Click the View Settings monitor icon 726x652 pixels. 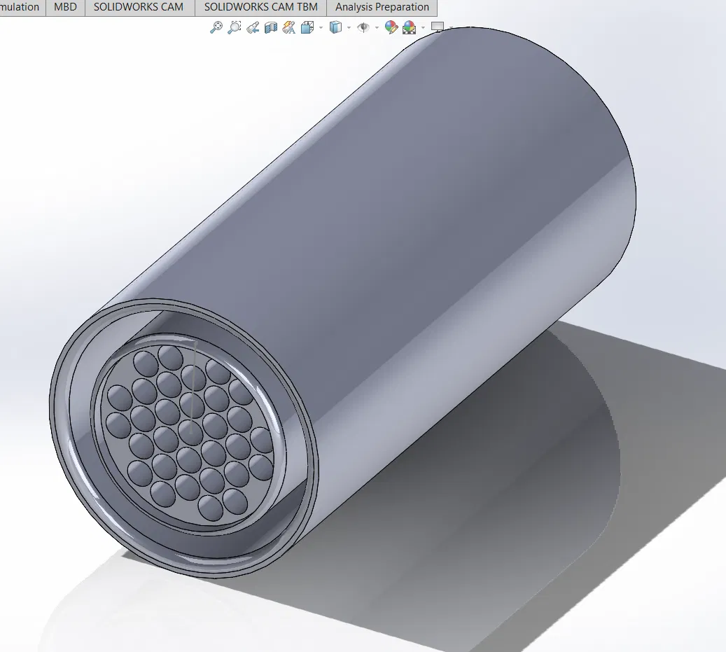click(438, 27)
